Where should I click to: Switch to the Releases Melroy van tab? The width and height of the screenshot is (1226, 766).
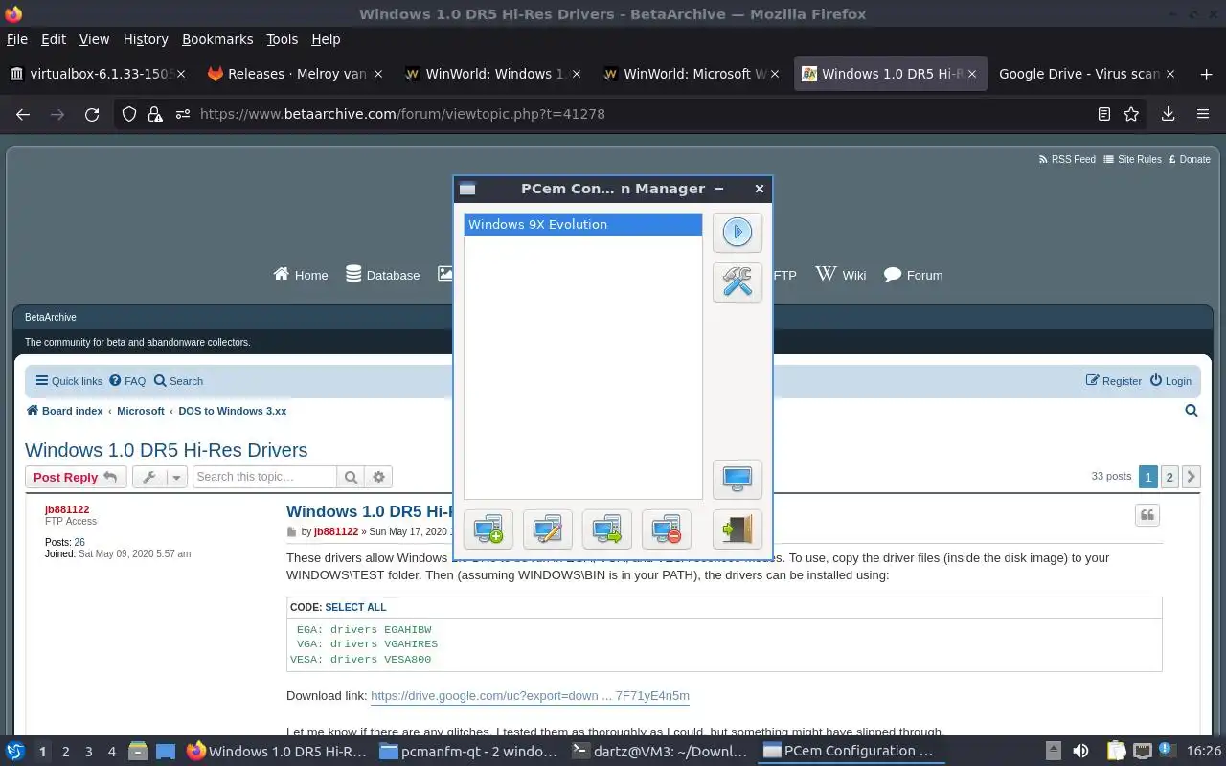(296, 74)
